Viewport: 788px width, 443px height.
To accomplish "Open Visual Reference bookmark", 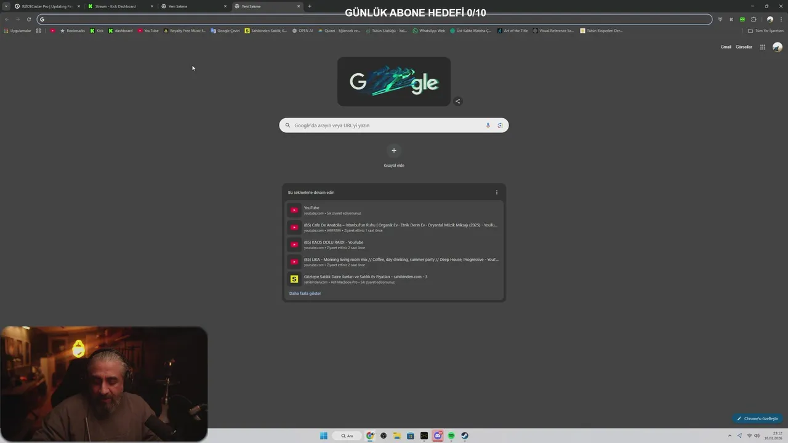I will tap(553, 31).
